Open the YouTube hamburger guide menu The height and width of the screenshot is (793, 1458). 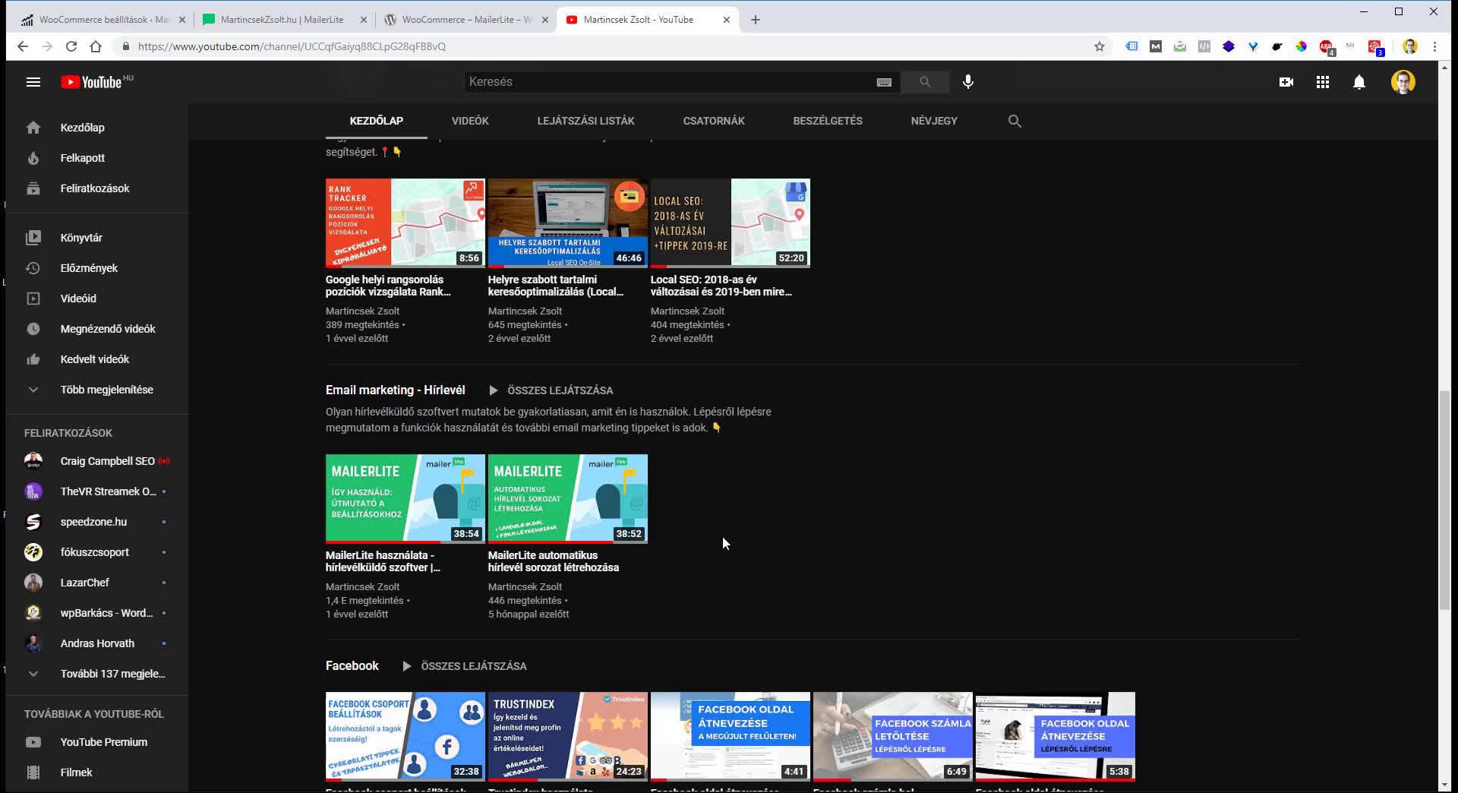(33, 82)
